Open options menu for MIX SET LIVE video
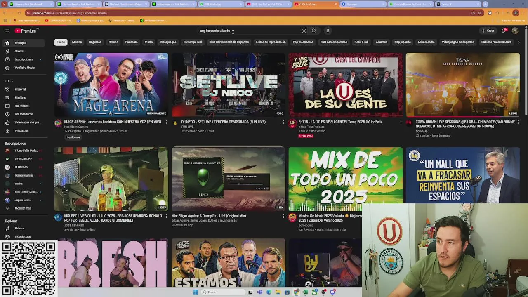This screenshot has width=528, height=297. [166, 216]
